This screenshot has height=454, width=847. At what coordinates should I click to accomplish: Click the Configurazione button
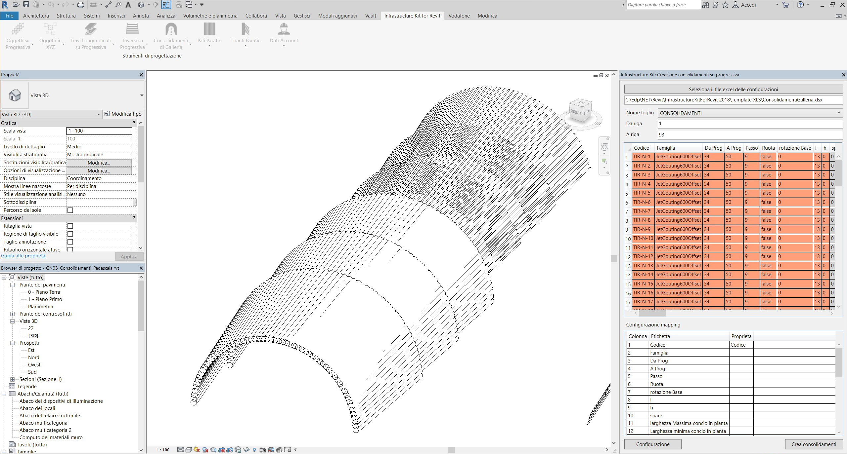point(652,444)
